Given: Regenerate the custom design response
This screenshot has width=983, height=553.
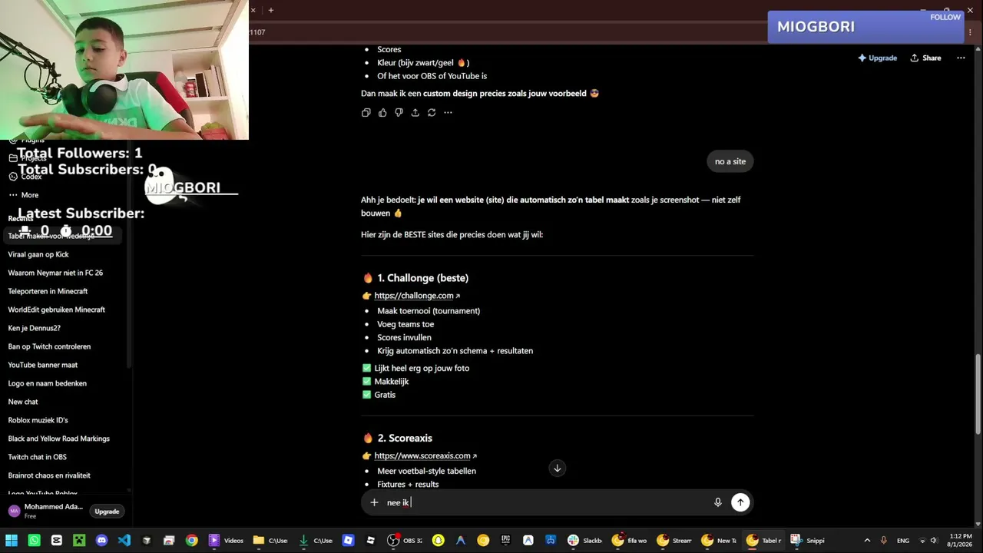Looking at the screenshot, I should pos(432,113).
